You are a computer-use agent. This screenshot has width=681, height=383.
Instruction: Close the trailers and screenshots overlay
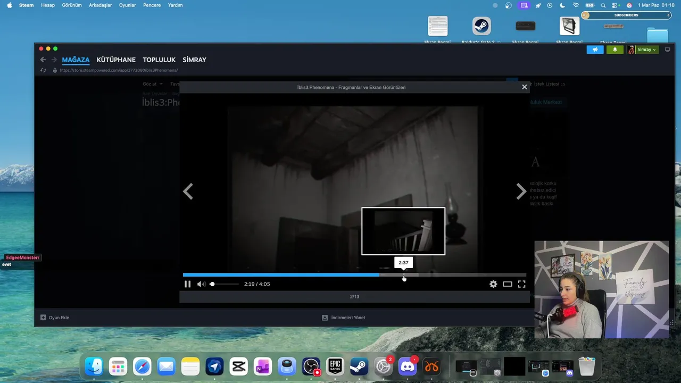click(524, 87)
